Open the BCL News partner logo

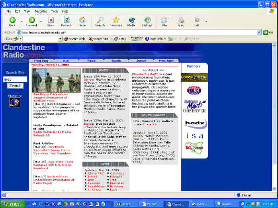(194, 148)
